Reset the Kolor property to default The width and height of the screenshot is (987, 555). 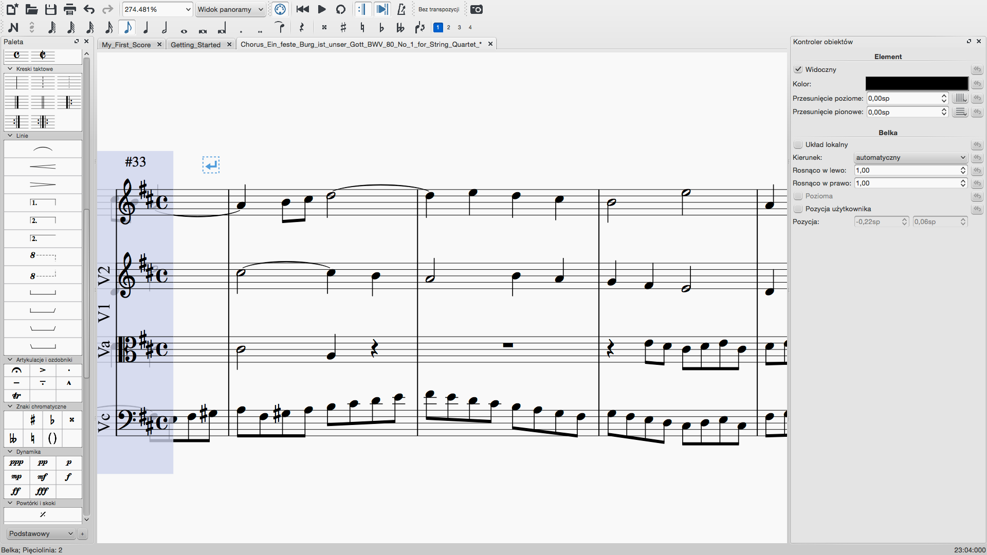pos(977,84)
